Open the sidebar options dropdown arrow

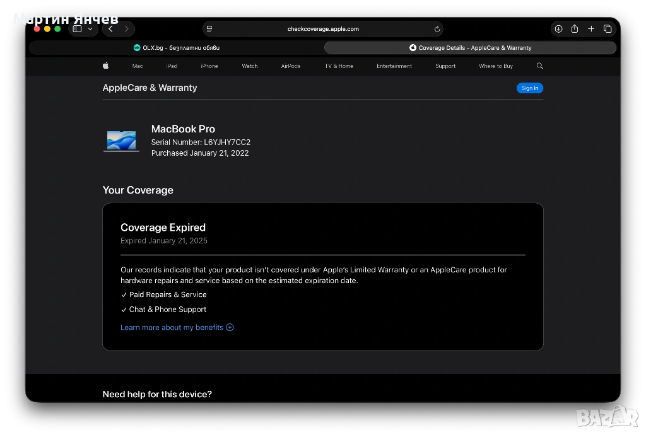[90, 29]
